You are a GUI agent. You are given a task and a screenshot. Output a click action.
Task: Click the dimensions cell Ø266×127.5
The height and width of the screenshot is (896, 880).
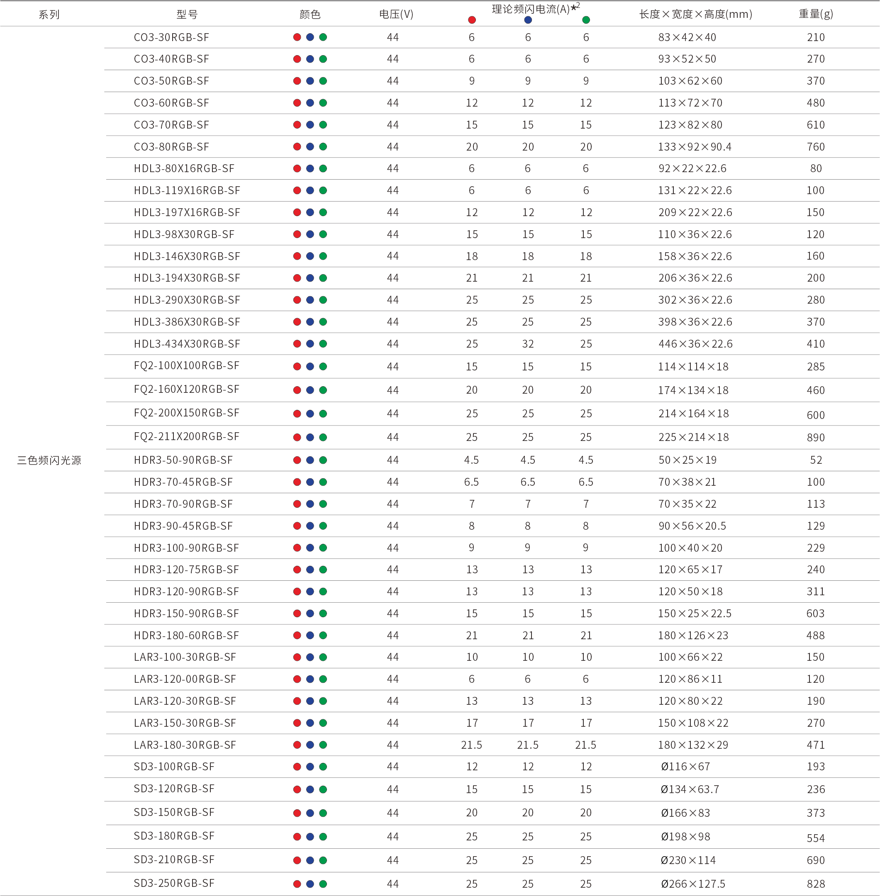pyautogui.click(x=692, y=884)
